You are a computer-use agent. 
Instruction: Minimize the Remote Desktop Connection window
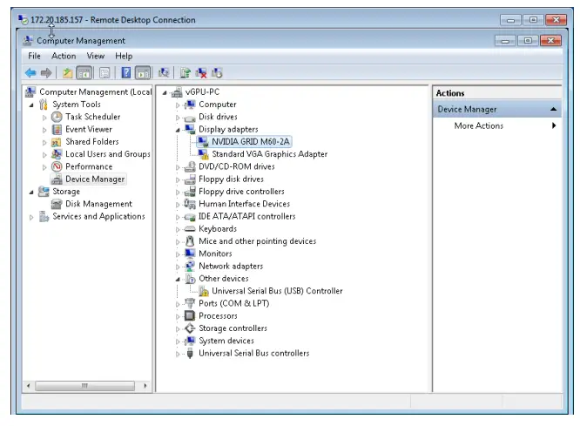tap(510, 20)
